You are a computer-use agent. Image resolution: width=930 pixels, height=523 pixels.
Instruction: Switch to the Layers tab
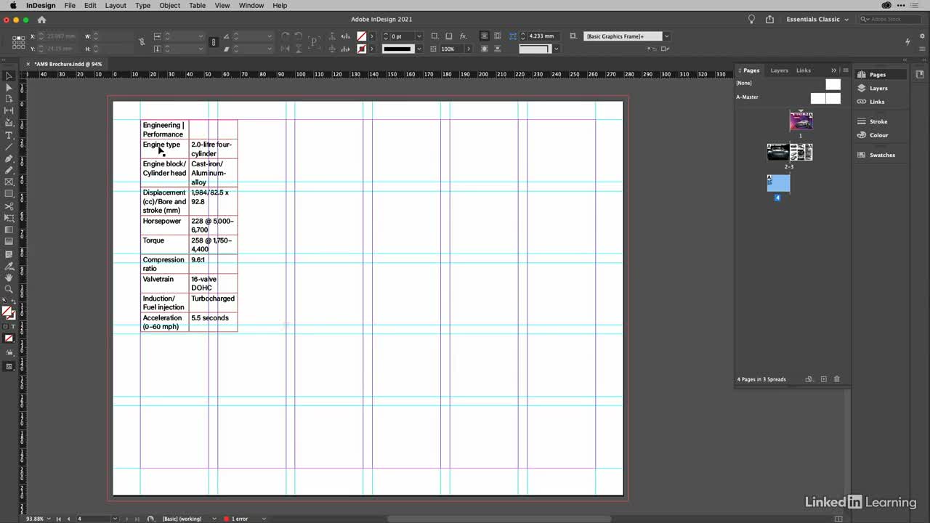[x=779, y=70]
